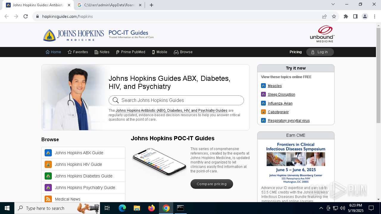Viewport: 381px width, 214px height.
Task: Switch to the C:\Users\admin tab
Action: click(110, 5)
